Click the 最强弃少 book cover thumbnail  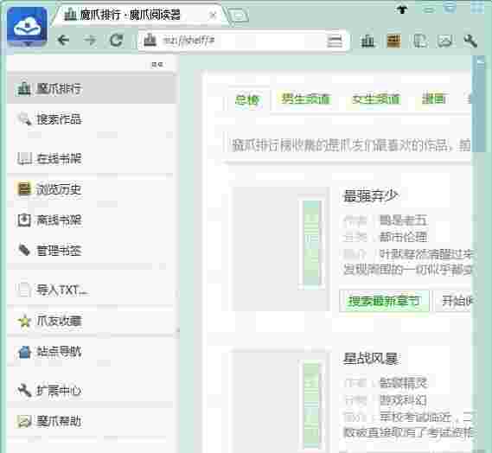(x=280, y=249)
